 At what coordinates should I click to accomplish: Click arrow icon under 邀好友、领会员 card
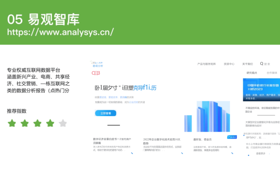(x=232, y=153)
